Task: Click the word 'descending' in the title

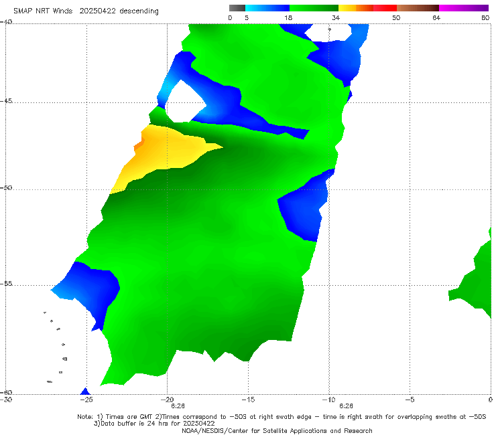Action: (x=139, y=11)
